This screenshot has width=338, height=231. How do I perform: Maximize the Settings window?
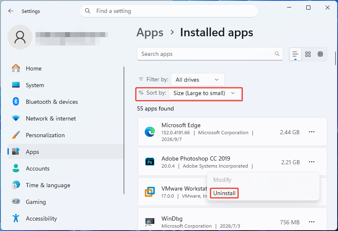pos(308,8)
